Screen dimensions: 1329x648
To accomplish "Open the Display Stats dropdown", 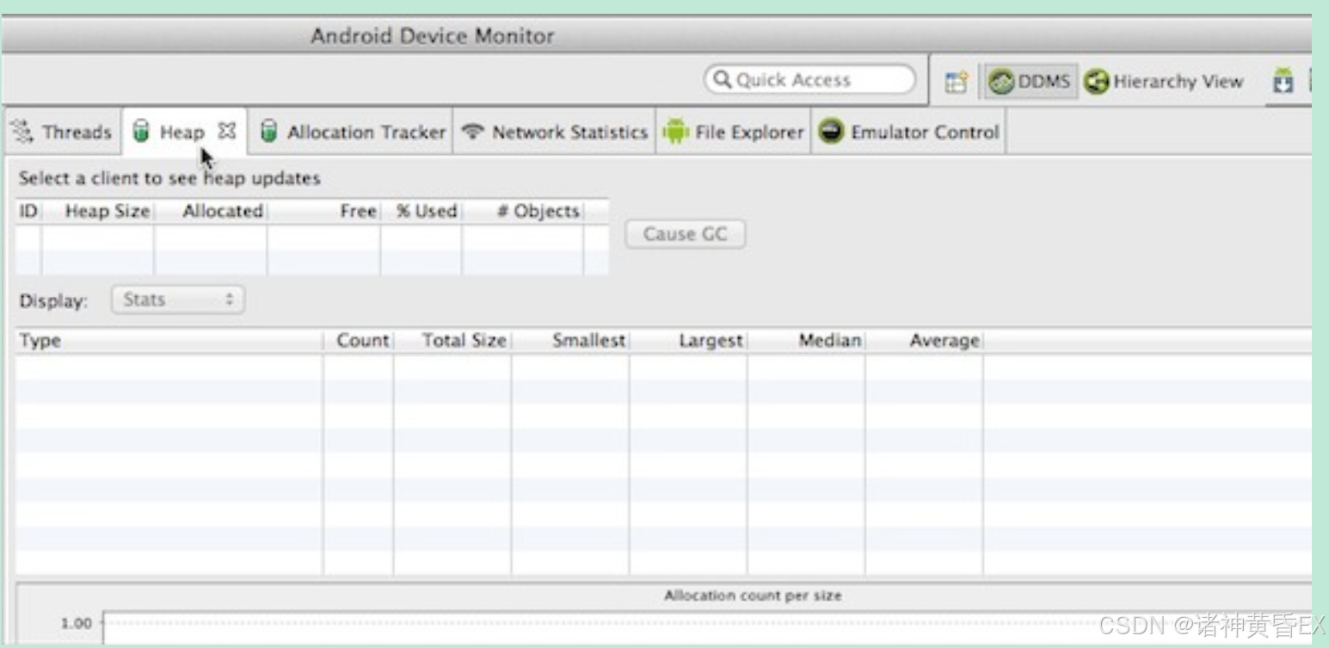I will 178,299.
